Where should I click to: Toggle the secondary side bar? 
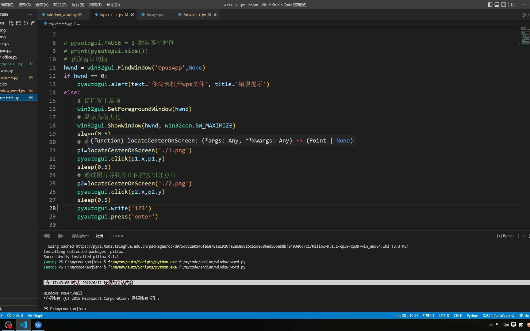(x=504, y=5)
